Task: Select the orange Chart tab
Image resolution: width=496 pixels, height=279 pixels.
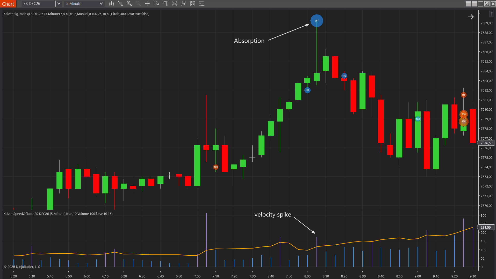Action: pos(8,4)
